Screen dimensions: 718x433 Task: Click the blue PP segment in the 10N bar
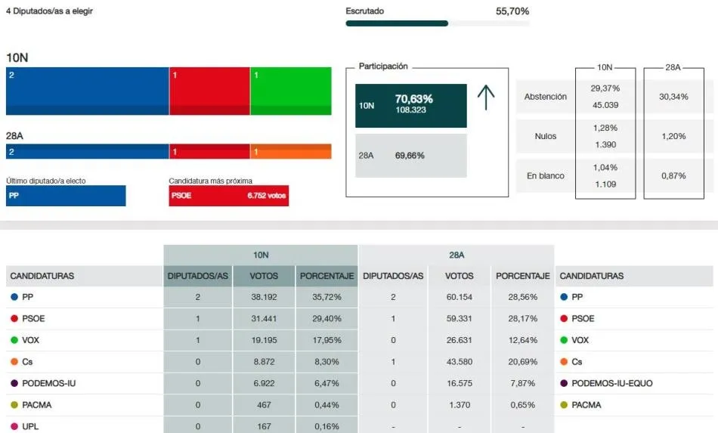click(x=87, y=91)
